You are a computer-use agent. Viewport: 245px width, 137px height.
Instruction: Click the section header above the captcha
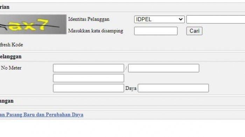click(x=122, y=7)
